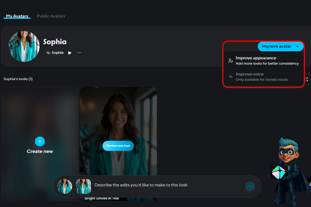The width and height of the screenshot is (311, 207).
Task: Click the expand icon beside Sophia's looks
Action: point(306,79)
